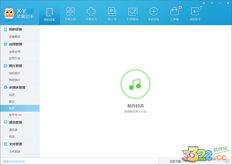Image resolution: width=232 pixels, height=165 pixels.
Task: Open the title bar menu icon
Action: point(212,3)
